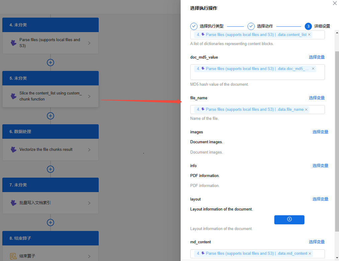Click the checkmark circle for 选择执行类型 step
This screenshot has width=339, height=261.
[x=194, y=26]
